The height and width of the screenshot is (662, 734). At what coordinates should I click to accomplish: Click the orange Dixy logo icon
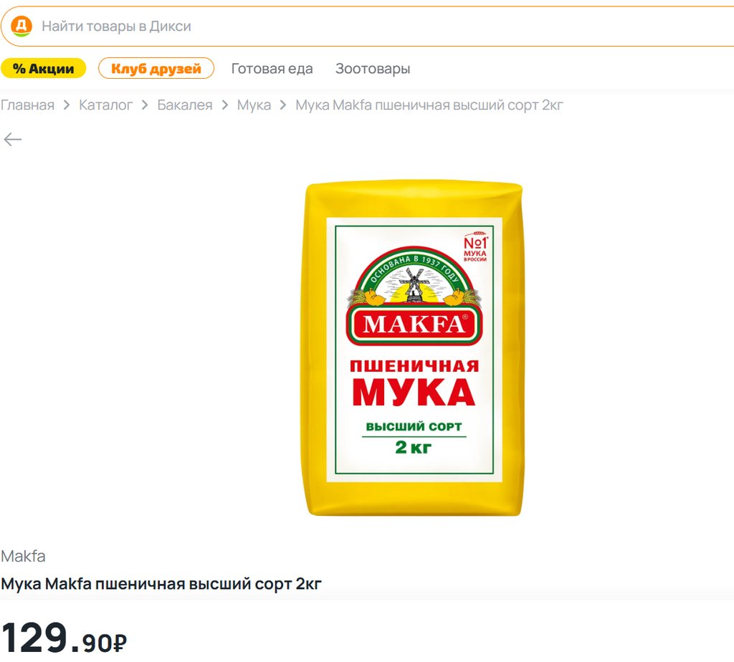click(22, 27)
